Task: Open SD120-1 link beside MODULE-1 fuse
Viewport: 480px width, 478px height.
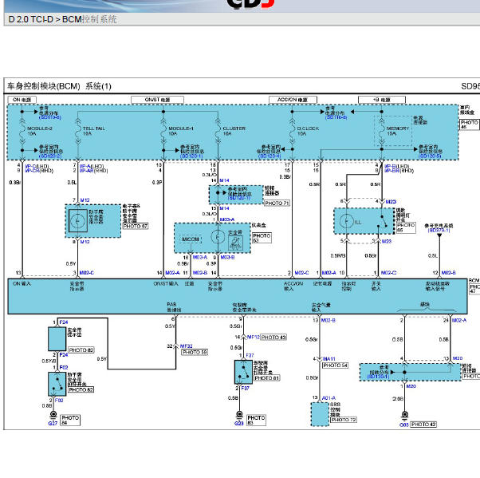Action: 191,156
